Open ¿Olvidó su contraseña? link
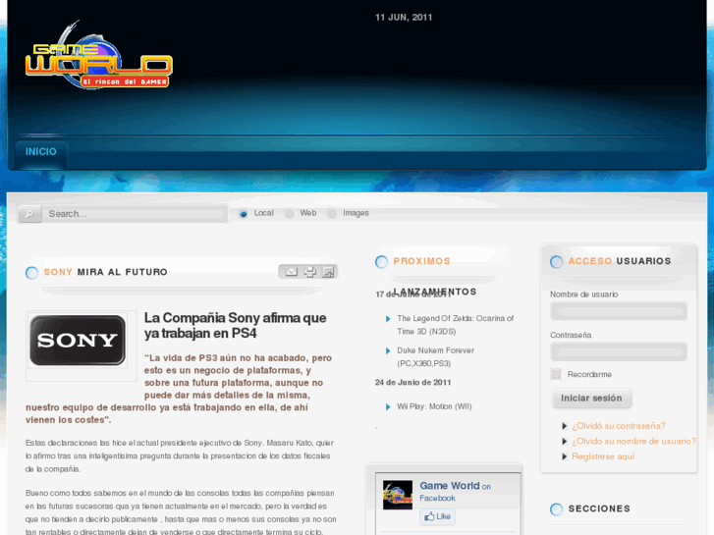This screenshot has height=535, width=714. point(619,426)
